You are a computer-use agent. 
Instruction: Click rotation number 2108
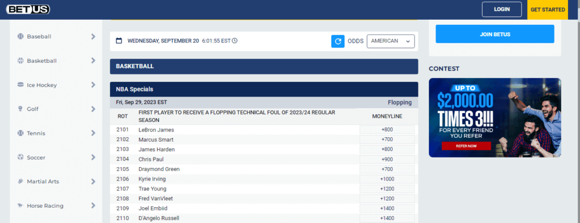122,199
